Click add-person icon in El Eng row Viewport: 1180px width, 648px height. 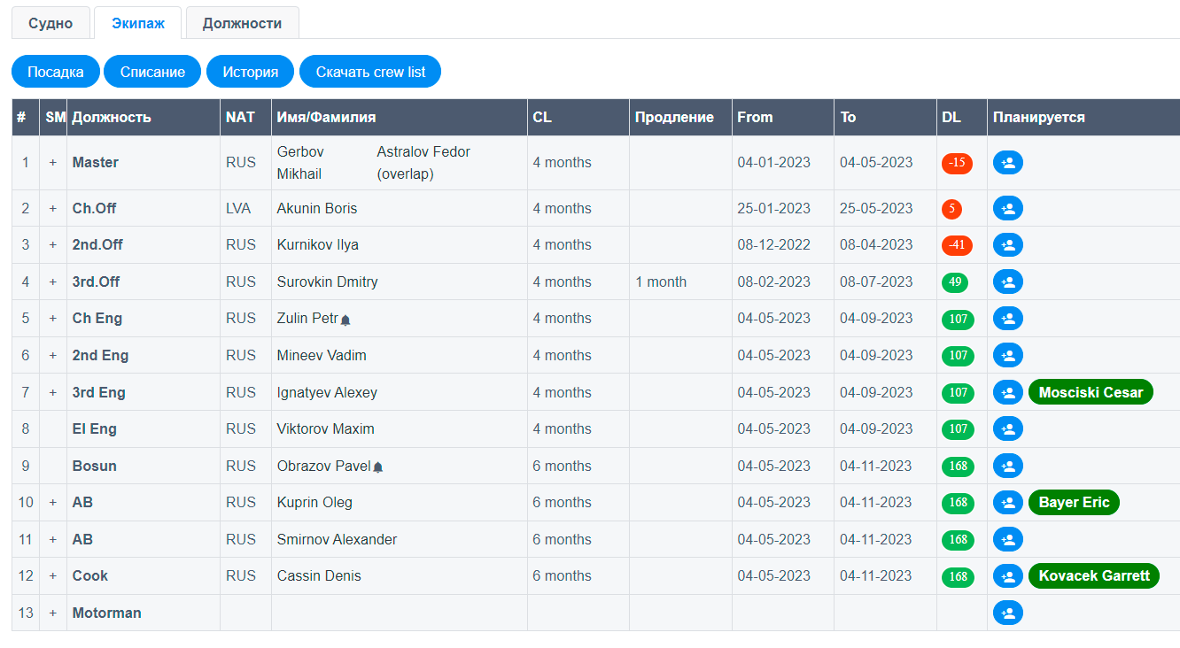click(x=1007, y=429)
